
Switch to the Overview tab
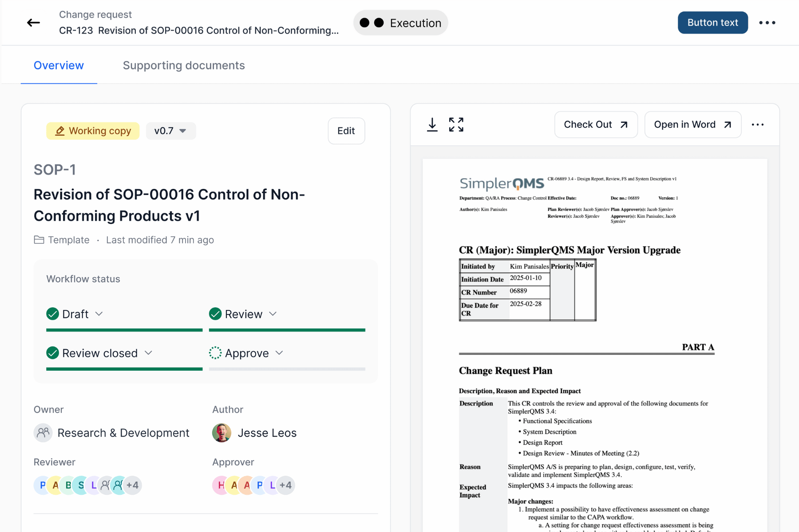[59, 65]
